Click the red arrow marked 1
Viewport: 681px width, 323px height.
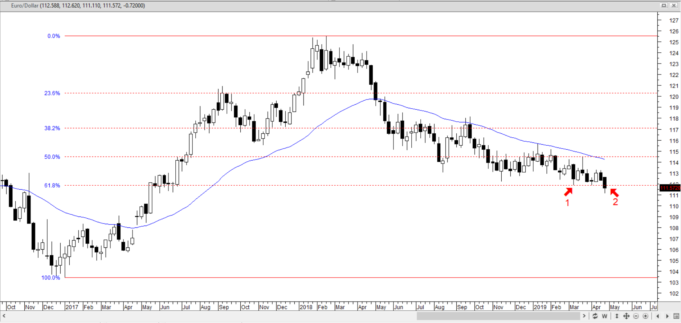point(568,191)
